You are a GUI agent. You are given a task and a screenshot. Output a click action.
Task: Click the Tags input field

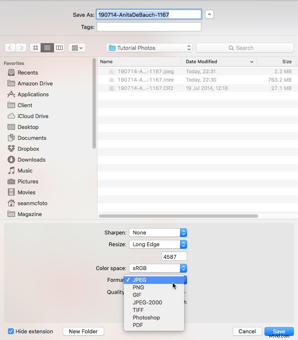(149, 27)
